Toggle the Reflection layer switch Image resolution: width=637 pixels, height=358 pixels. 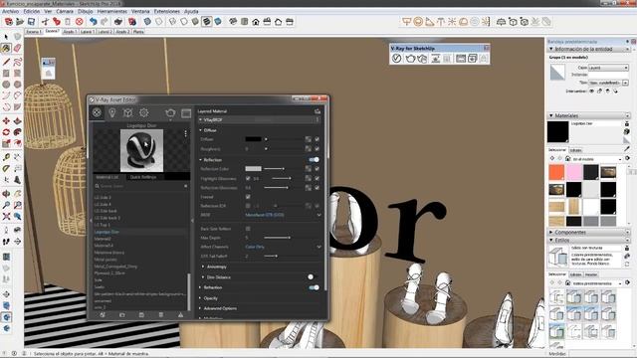[x=314, y=159]
